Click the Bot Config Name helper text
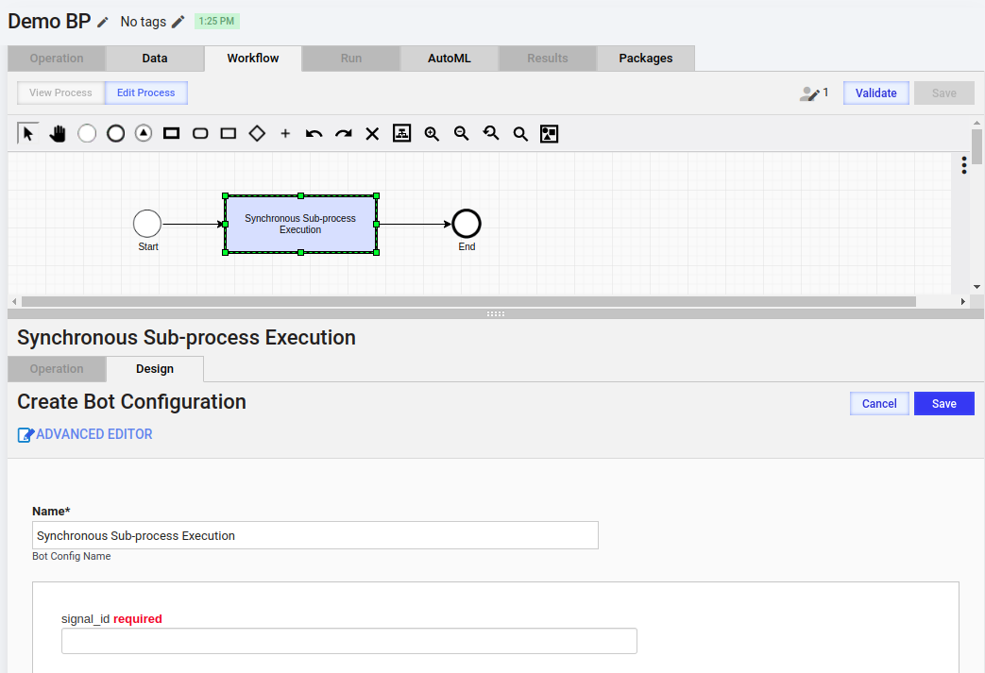The image size is (985, 673). click(x=72, y=556)
